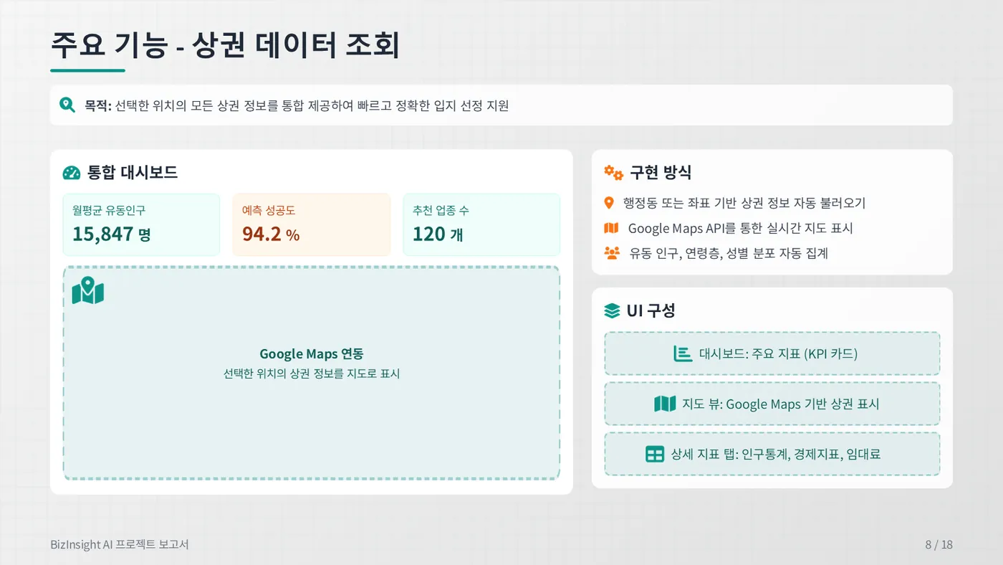Click the value 120 개

pyautogui.click(x=438, y=234)
